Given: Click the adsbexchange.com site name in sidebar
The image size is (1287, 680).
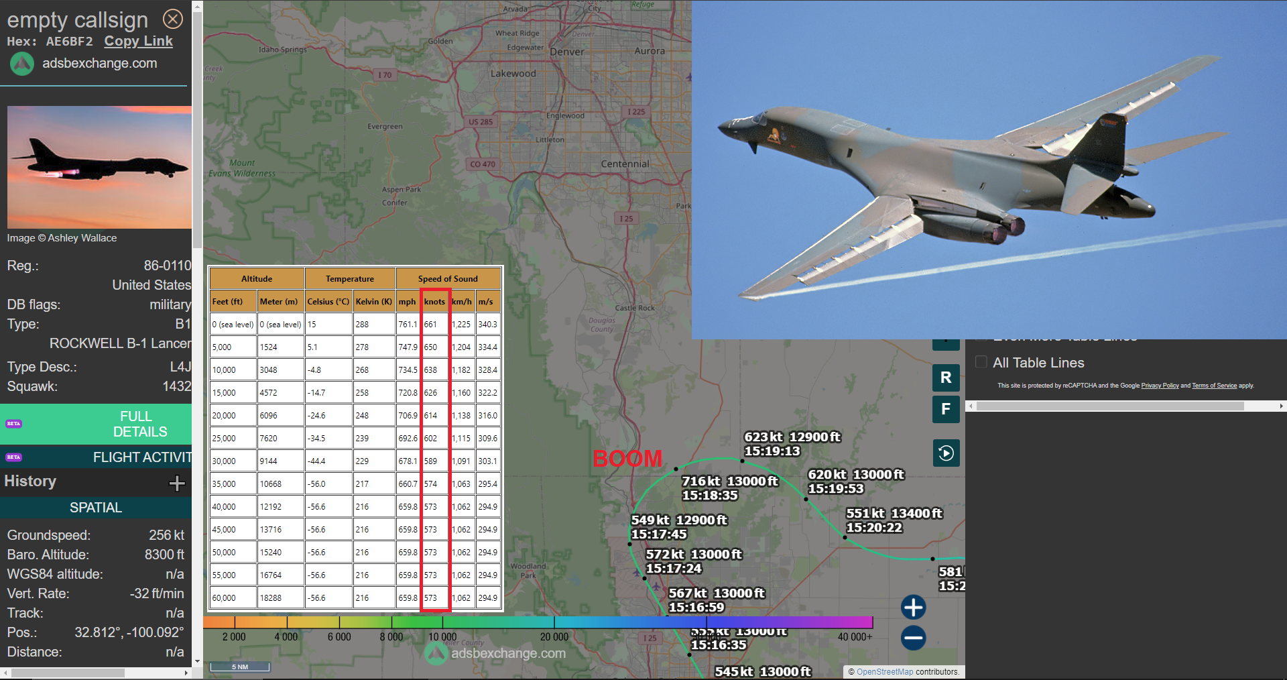Looking at the screenshot, I should (x=100, y=63).
